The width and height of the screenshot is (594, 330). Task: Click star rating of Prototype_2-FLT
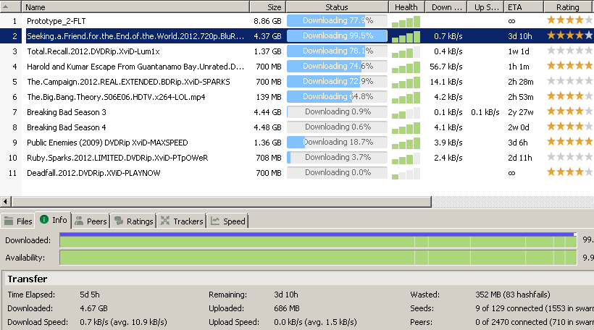[x=570, y=20]
